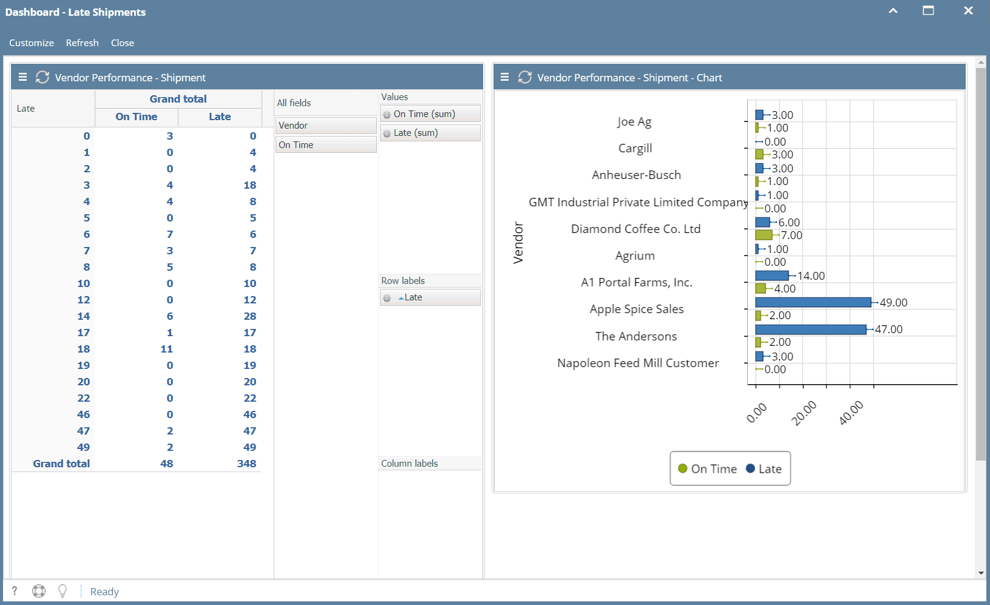
Task: Click the support lifebuoy icon in status bar
Action: pos(39,591)
